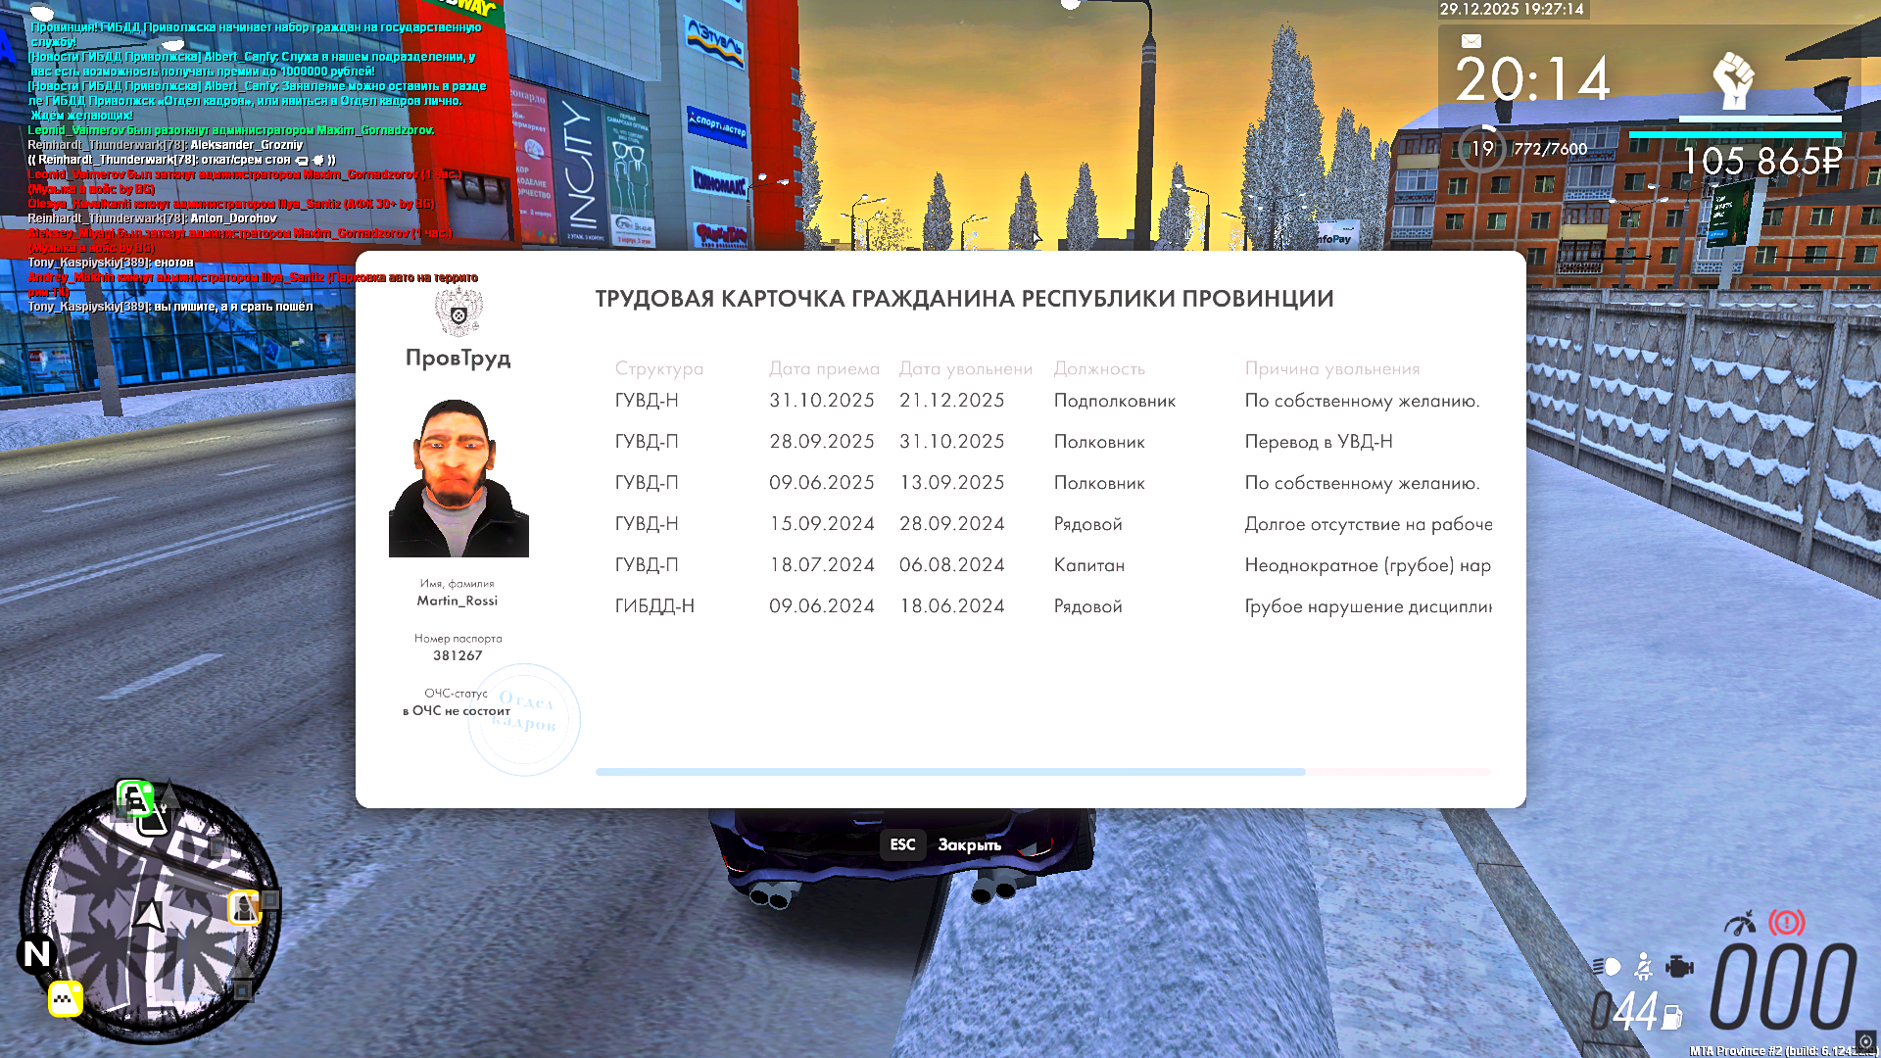Viewport: 1881px width, 1058px height.
Task: Click the Закрыть label to close card
Action: coord(969,844)
